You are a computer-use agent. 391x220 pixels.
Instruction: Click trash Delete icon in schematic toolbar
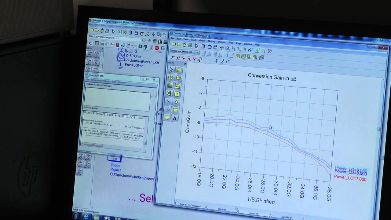130,33
